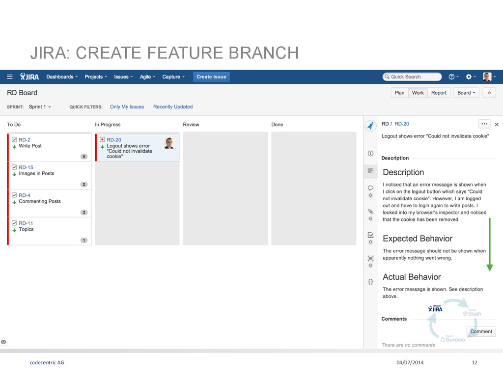Screen dimensions: 503x377
Task: Collapse header with double-chevron button
Action: (x=489, y=93)
